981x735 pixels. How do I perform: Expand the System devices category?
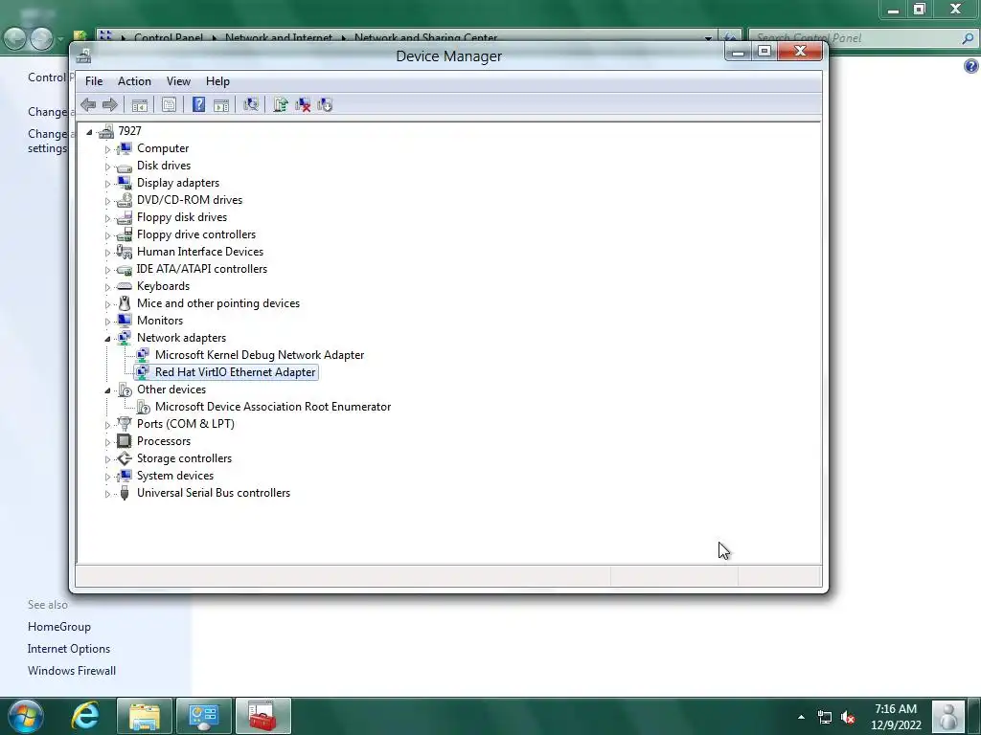(107, 477)
